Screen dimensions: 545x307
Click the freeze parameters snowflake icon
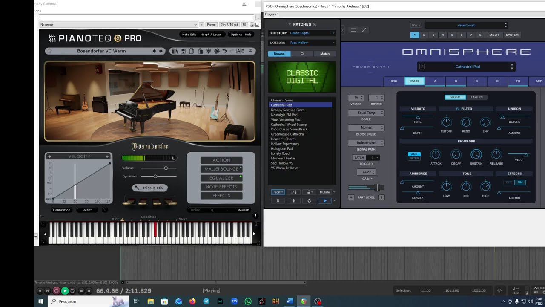209,51
